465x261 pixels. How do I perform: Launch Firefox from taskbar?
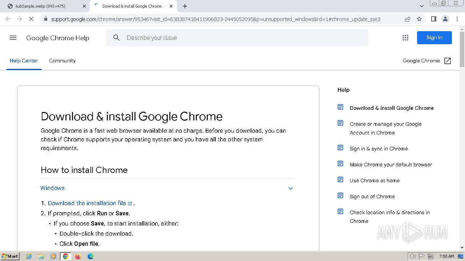(78, 256)
